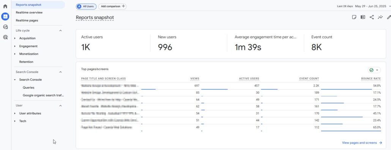Click Add comparison button
Screen dimensions: 391x150
[x=112, y=6]
